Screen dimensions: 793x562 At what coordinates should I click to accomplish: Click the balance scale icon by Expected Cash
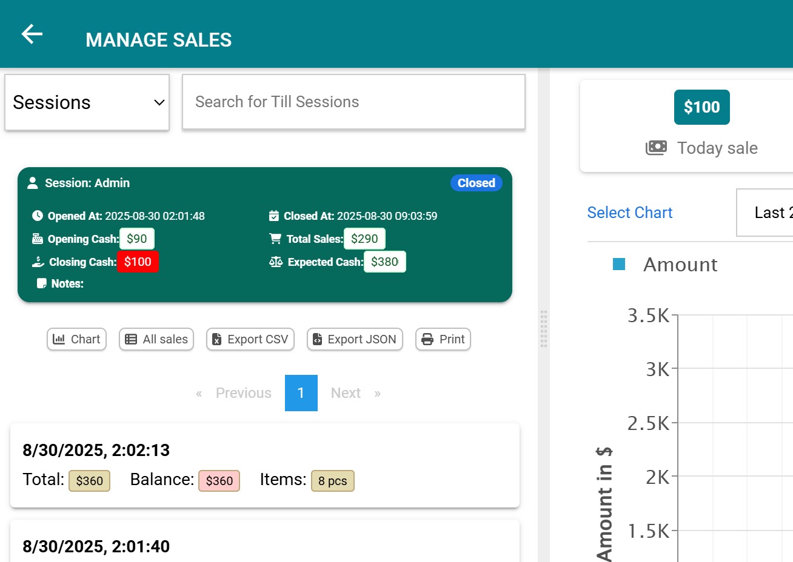276,262
